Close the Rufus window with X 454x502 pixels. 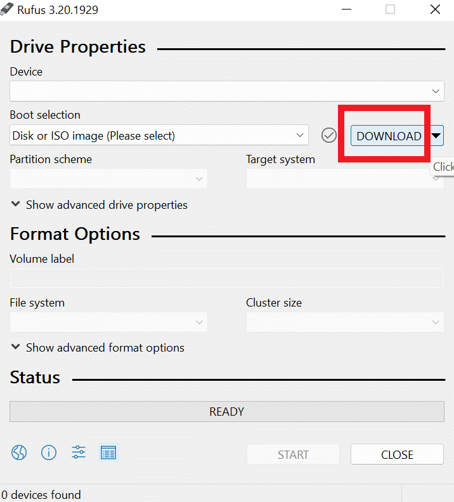pyautogui.click(x=435, y=10)
